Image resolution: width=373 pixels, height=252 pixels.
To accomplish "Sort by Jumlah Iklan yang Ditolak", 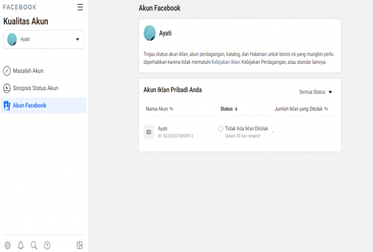I will [x=301, y=109].
